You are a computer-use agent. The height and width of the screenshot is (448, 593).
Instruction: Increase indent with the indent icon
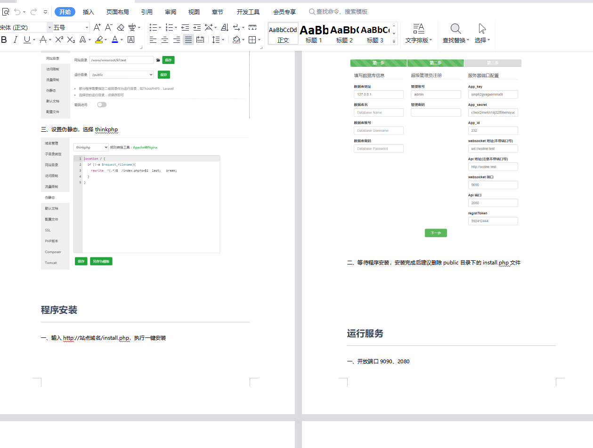point(197,28)
